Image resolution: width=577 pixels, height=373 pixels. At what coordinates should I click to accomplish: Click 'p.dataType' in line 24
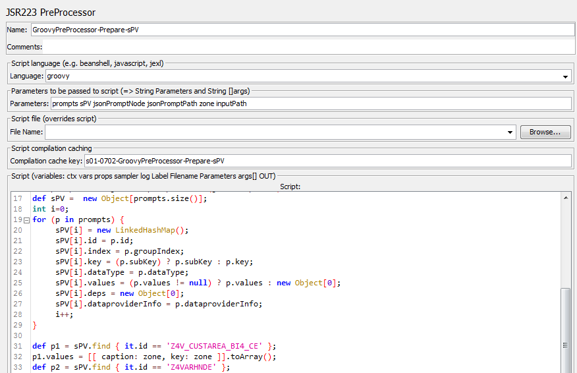point(161,272)
